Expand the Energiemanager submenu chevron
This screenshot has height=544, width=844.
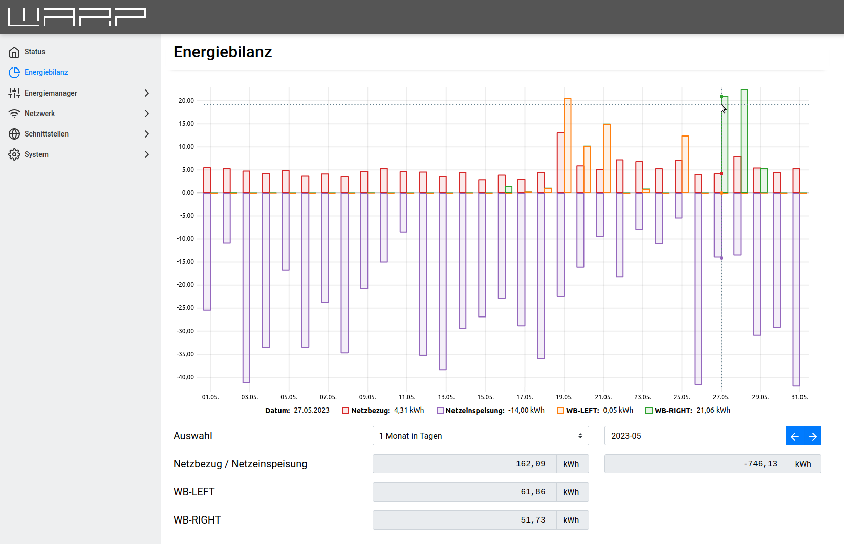[147, 93]
